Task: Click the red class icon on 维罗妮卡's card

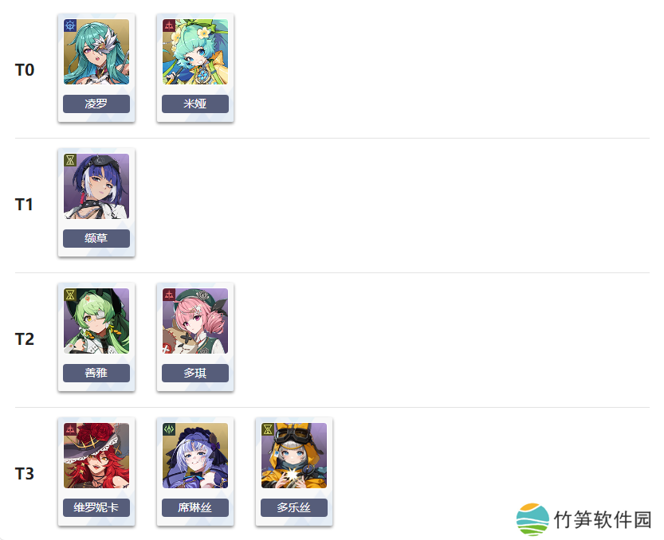Action: coord(70,429)
